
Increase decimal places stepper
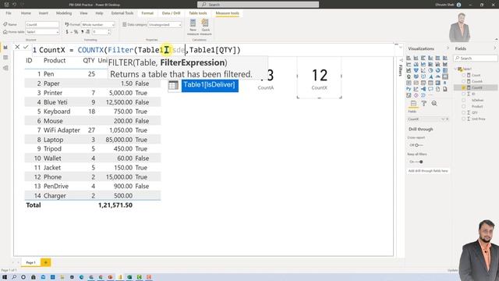click(109, 30)
